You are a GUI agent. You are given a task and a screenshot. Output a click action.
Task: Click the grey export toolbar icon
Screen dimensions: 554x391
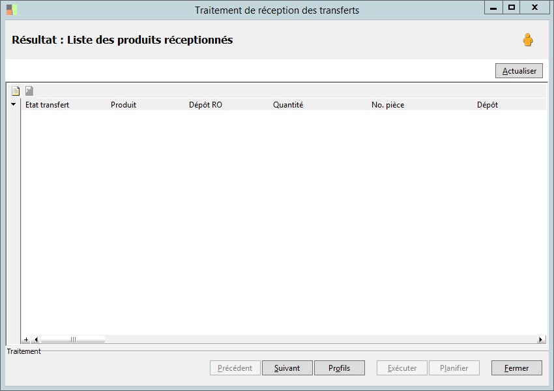pos(29,91)
